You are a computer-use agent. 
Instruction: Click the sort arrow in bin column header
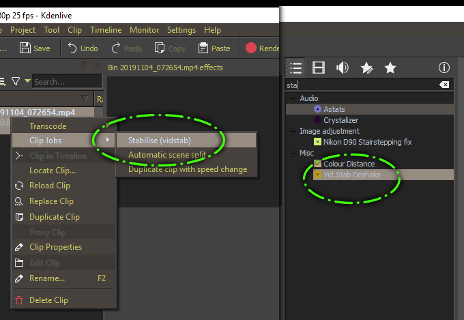pyautogui.click(x=85, y=98)
